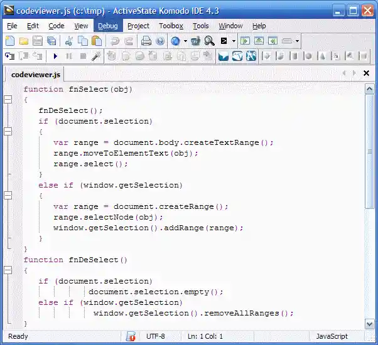The height and width of the screenshot is (345, 378).
Task: Open the browser preview dropdown arrow
Action: click(x=186, y=41)
